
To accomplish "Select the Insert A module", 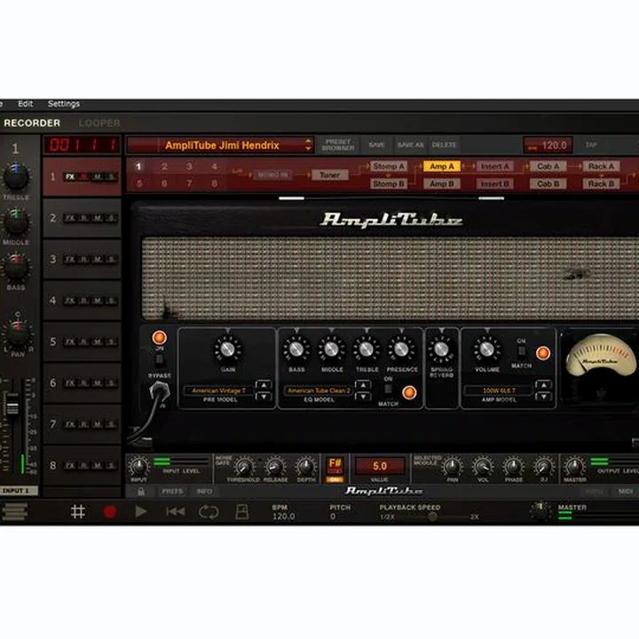I will [x=494, y=166].
